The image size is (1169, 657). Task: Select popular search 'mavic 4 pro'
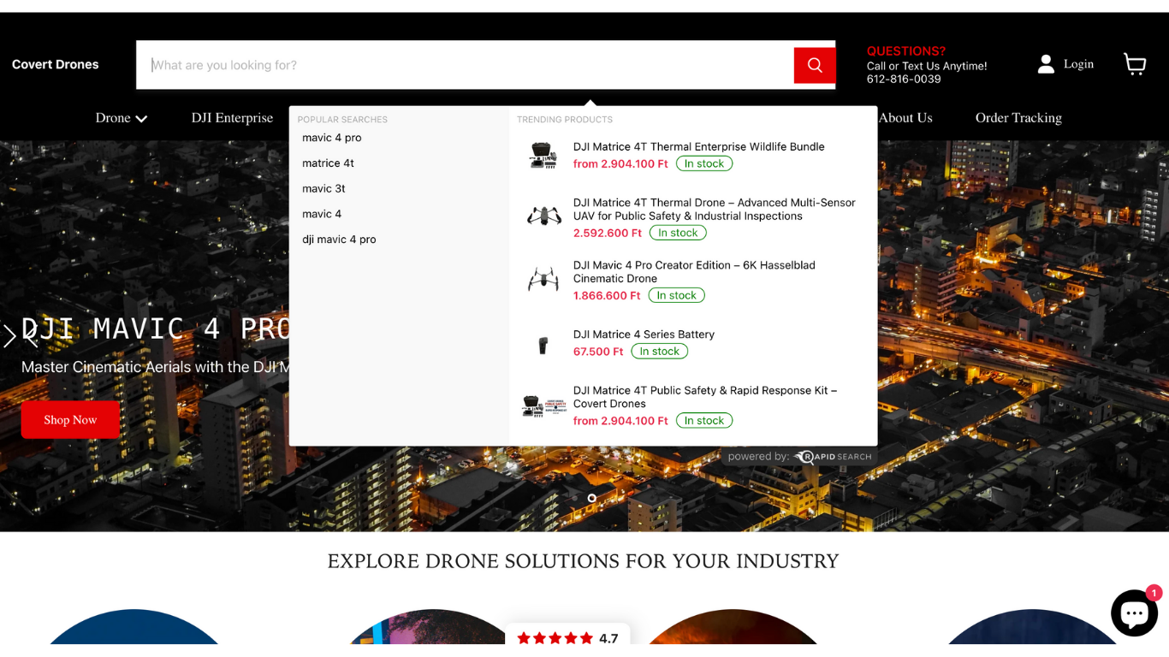click(x=332, y=138)
